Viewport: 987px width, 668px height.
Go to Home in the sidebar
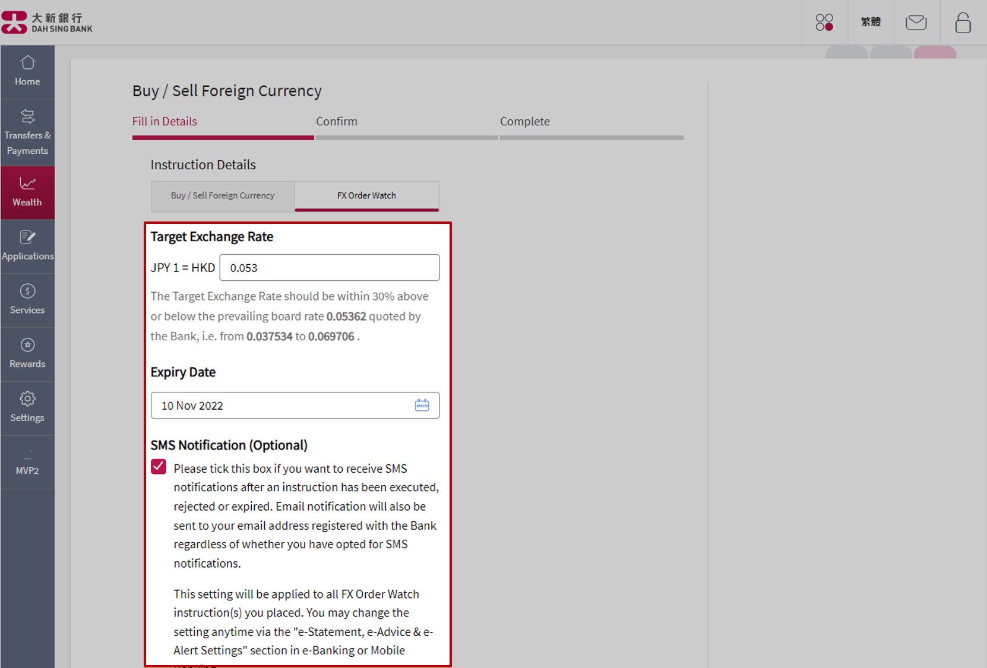coord(27,72)
